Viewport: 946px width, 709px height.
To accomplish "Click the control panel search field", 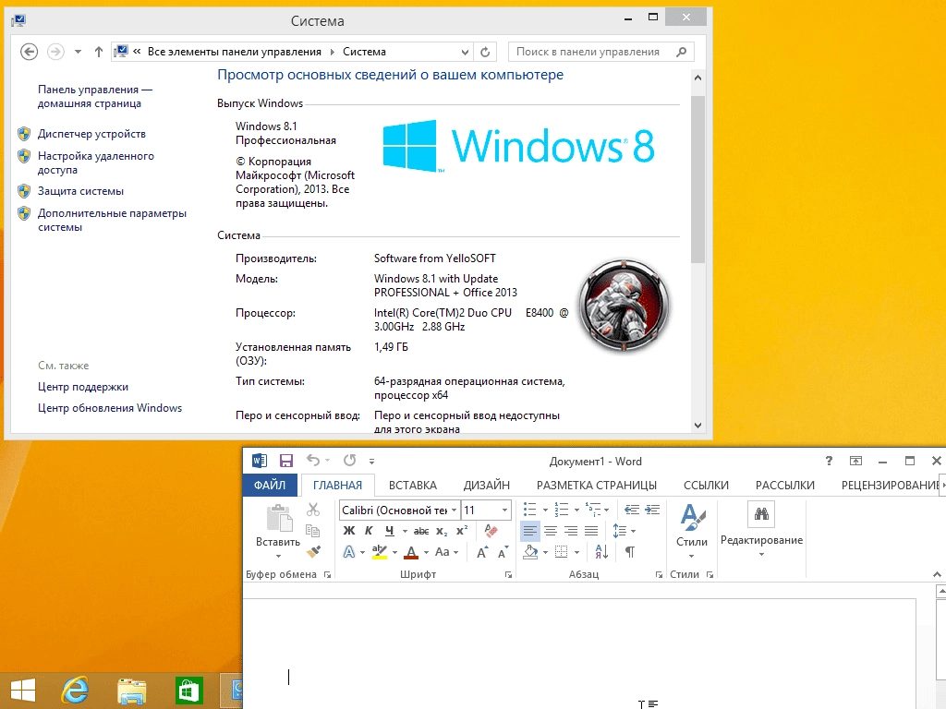I will point(600,52).
